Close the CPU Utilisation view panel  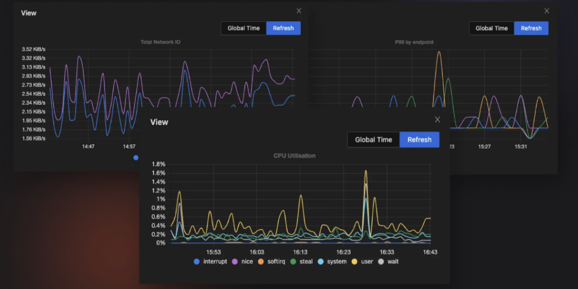(437, 120)
